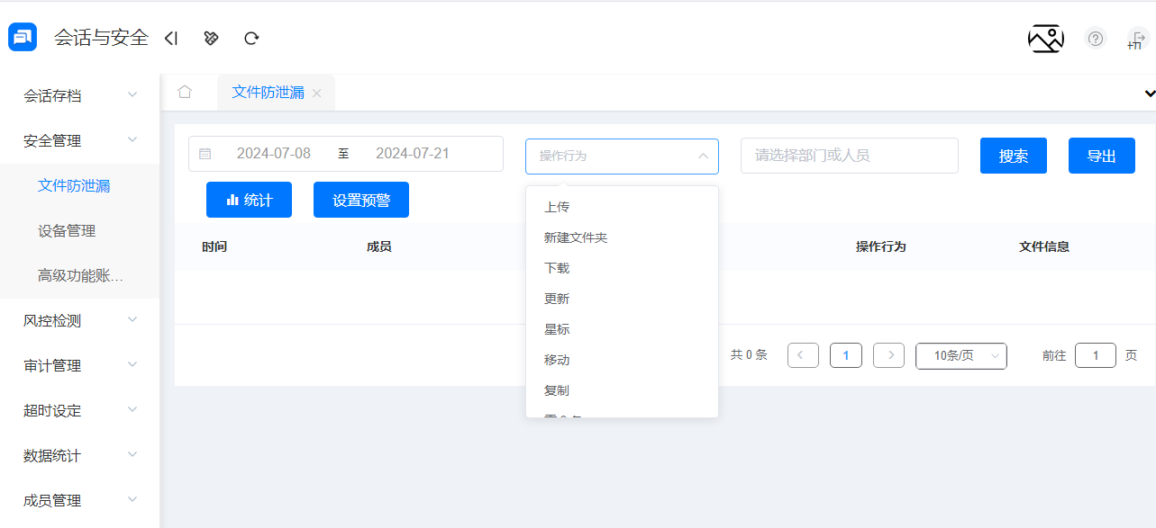The image size is (1156, 528).
Task: Click the blue app logo icon top-left
Action: (22, 37)
